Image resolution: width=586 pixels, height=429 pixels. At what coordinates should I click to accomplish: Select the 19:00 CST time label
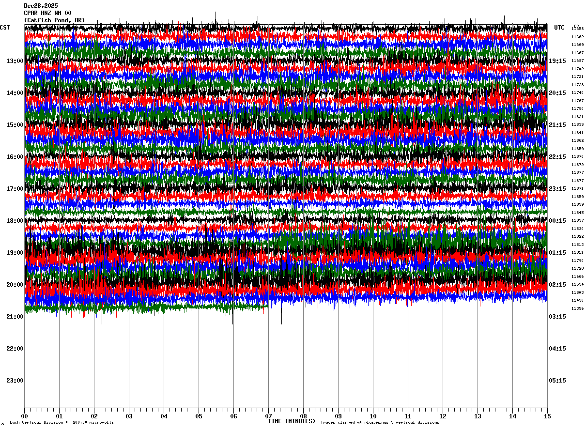[x=15, y=253]
